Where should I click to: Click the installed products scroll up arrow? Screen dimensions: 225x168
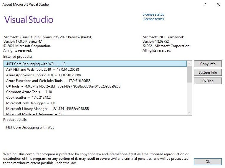coord(189,63)
